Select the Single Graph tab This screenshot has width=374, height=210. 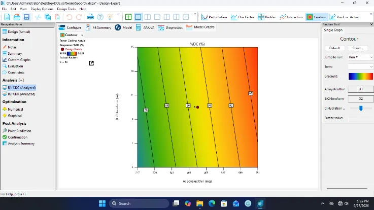tap(333, 30)
